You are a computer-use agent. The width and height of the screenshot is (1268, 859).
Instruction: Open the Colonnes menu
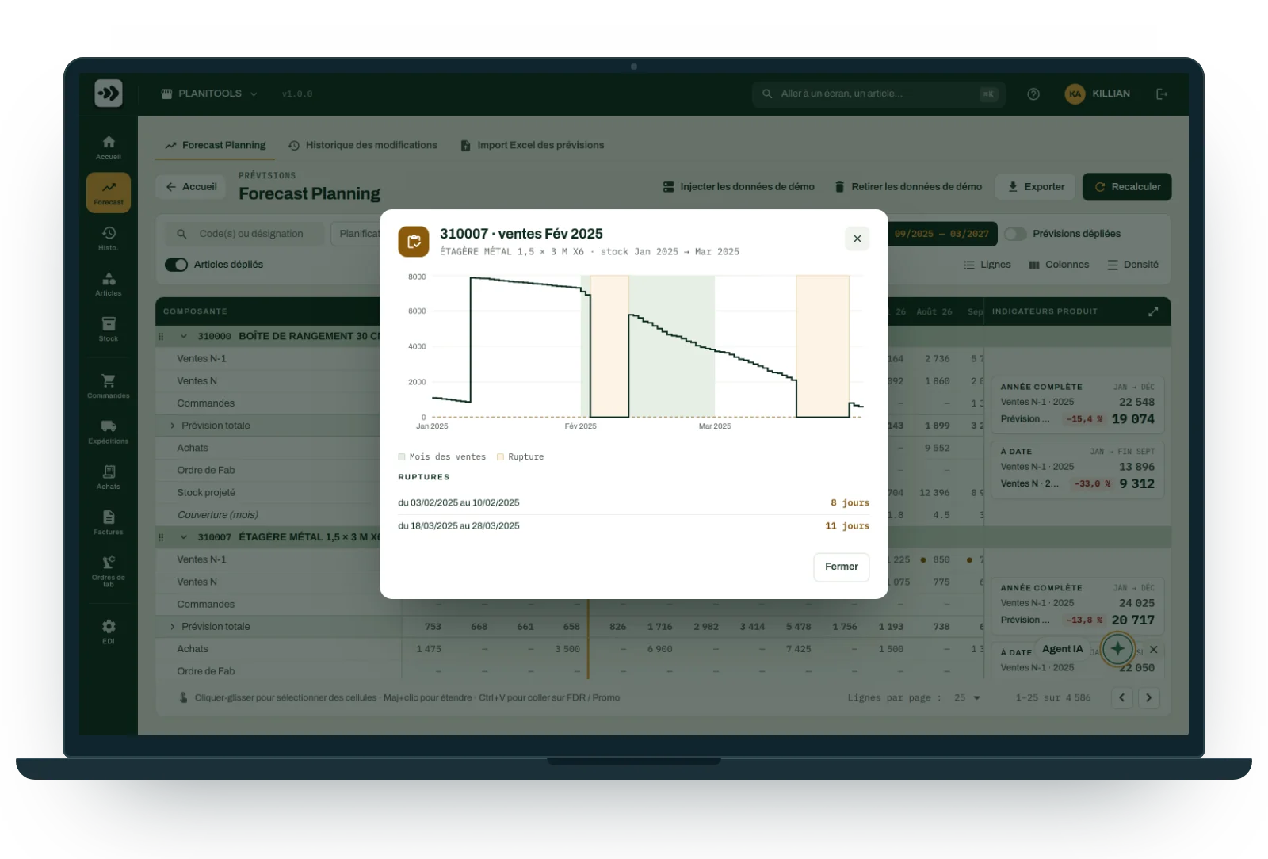[1059, 265]
